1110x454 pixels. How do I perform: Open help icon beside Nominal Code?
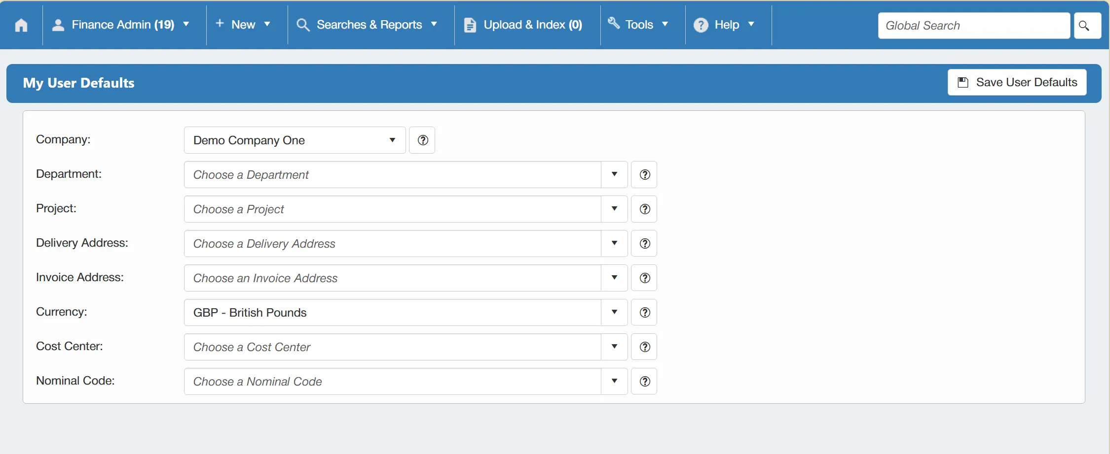[644, 382]
